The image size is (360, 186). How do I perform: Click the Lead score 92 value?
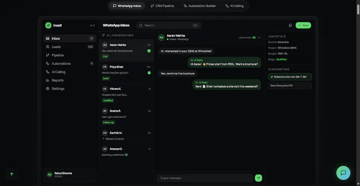point(254,38)
